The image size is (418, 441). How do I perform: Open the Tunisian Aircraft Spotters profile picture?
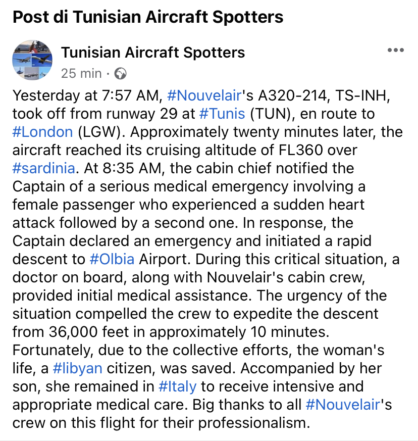(32, 61)
